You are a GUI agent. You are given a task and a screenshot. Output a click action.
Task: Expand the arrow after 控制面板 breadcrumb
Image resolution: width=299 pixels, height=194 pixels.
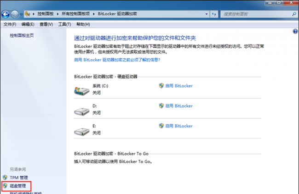57,14
